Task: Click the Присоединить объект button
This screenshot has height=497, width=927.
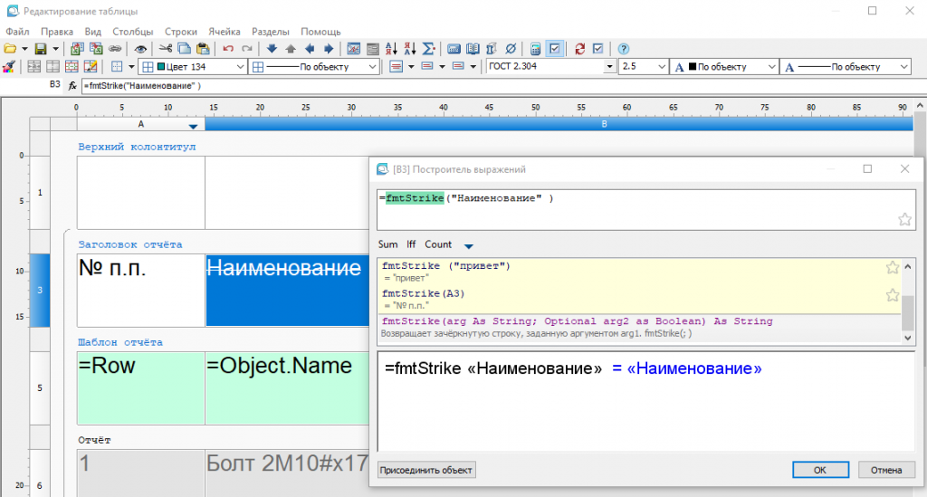Action: click(x=425, y=470)
